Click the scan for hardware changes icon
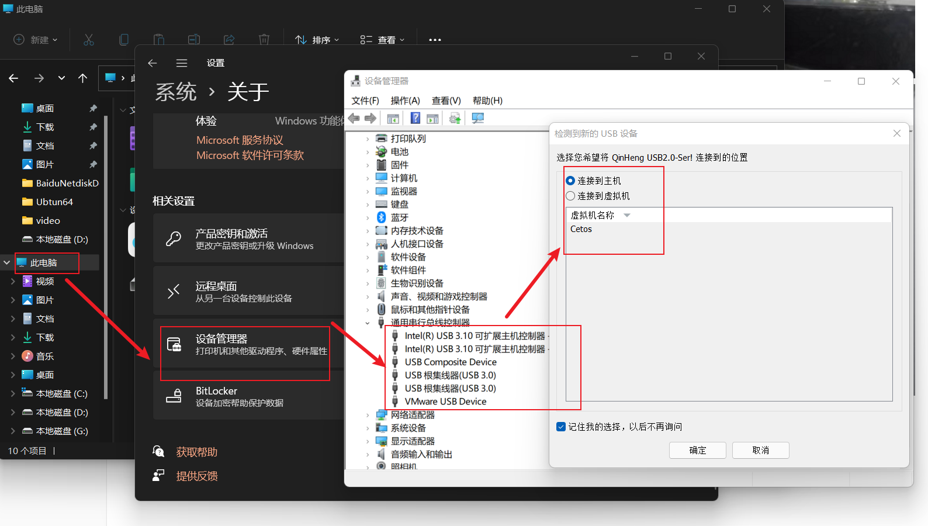Image resolution: width=928 pixels, height=526 pixels. 478,119
